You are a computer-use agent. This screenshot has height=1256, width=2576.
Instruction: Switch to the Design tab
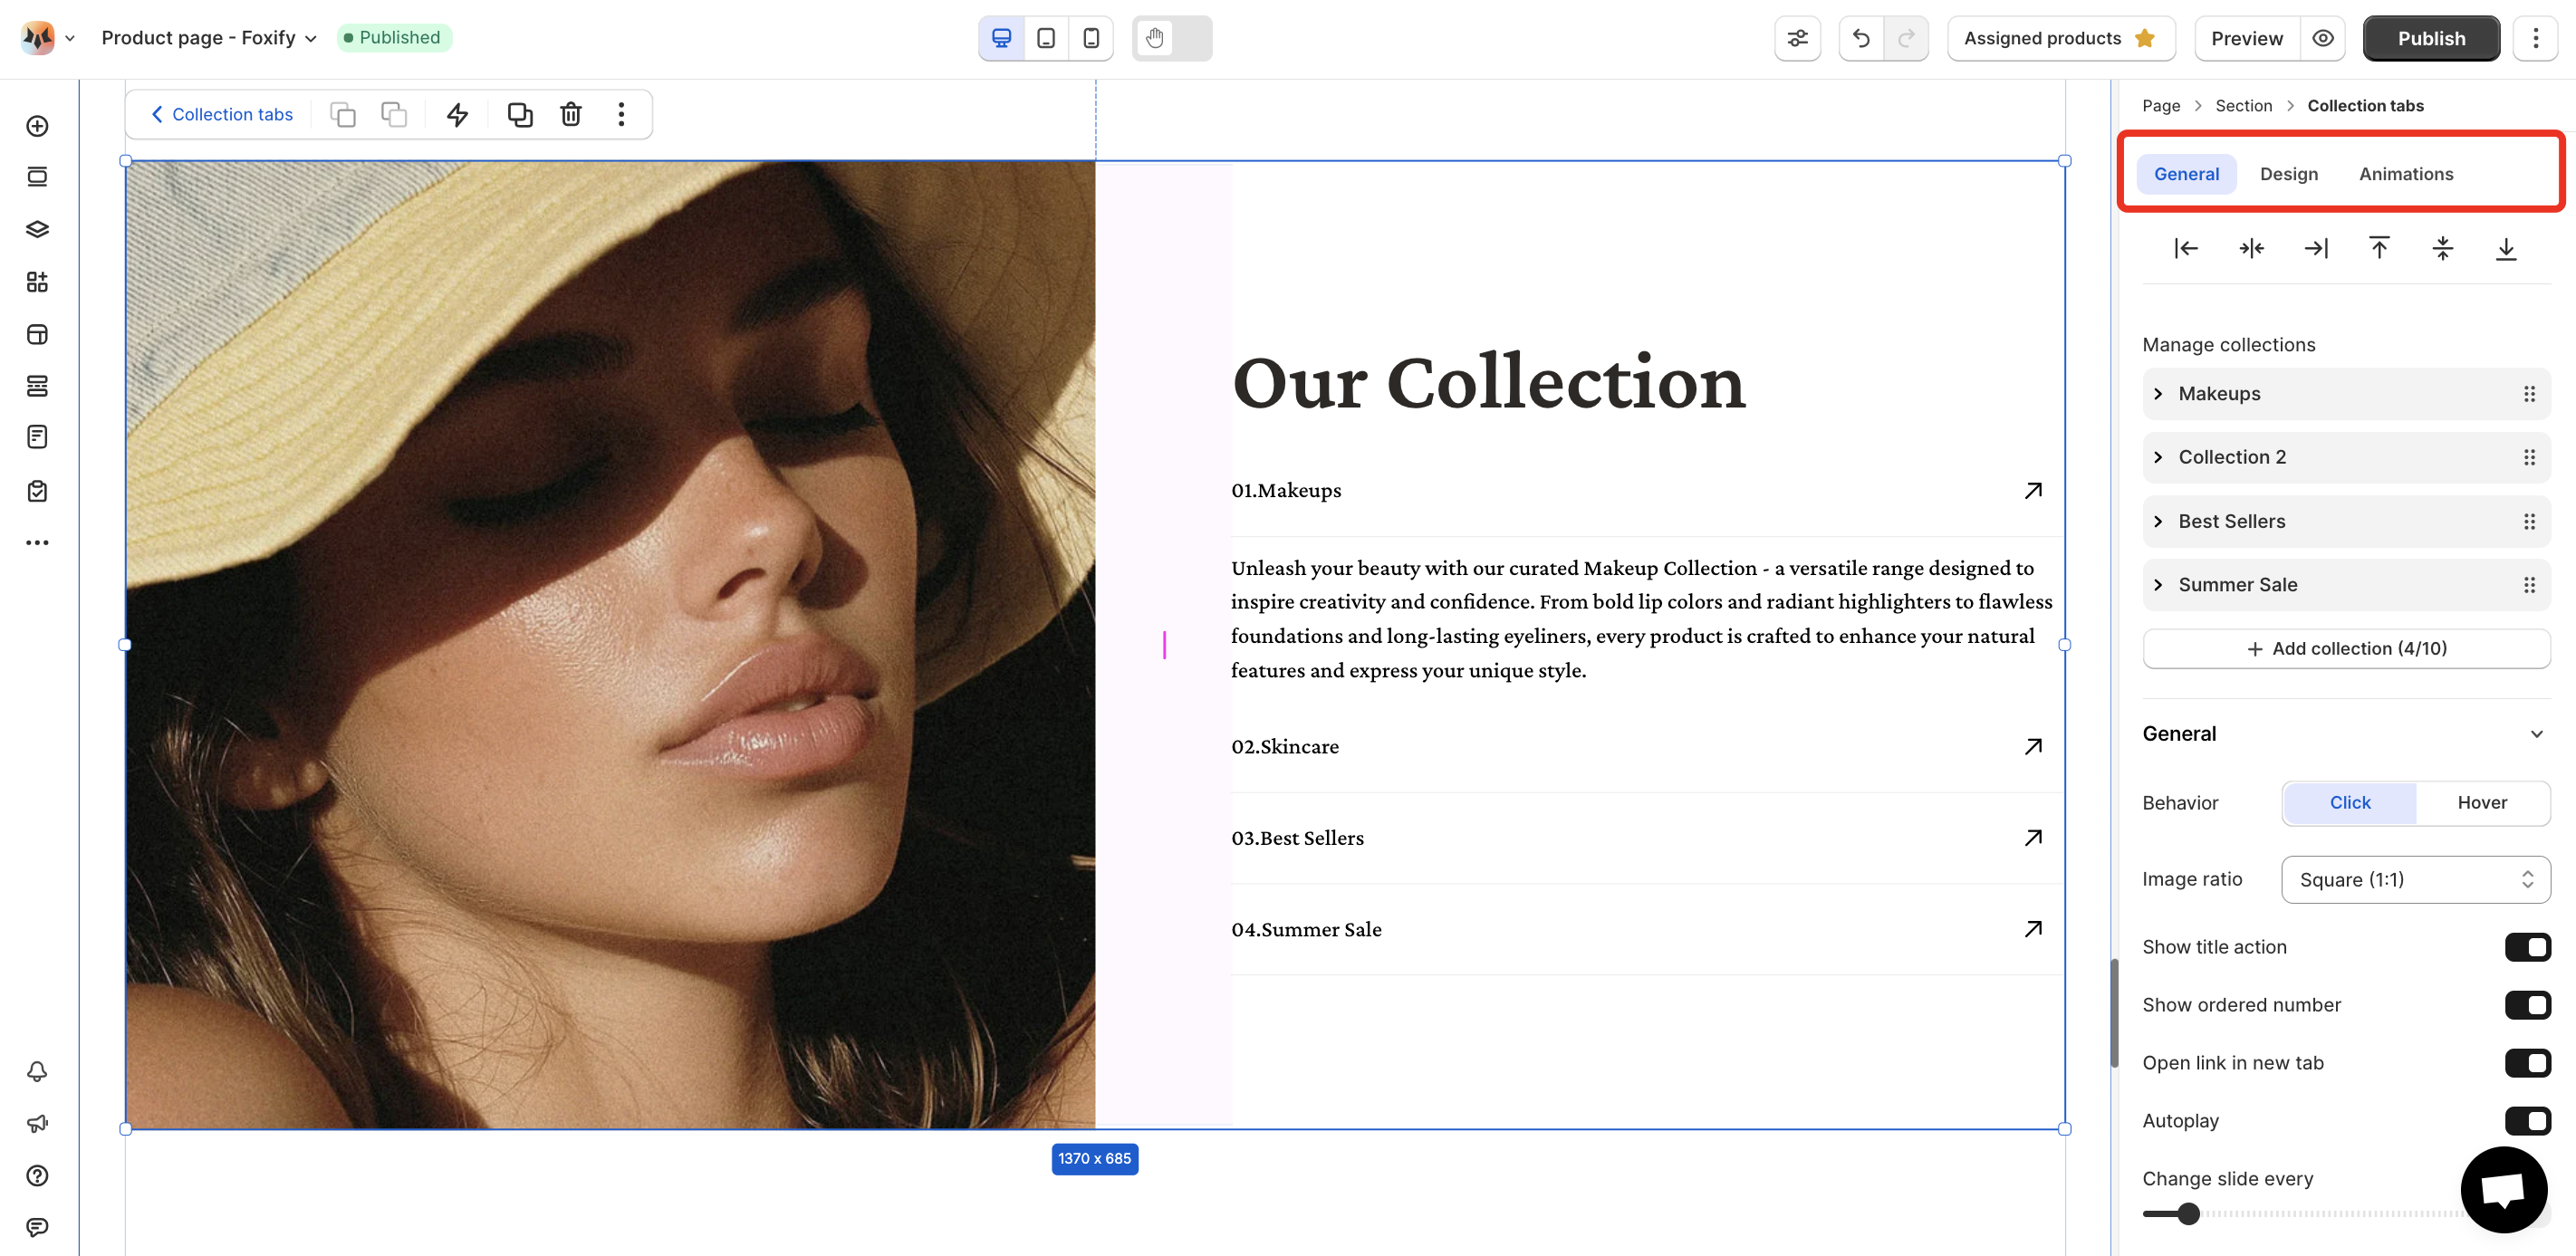(x=2288, y=174)
